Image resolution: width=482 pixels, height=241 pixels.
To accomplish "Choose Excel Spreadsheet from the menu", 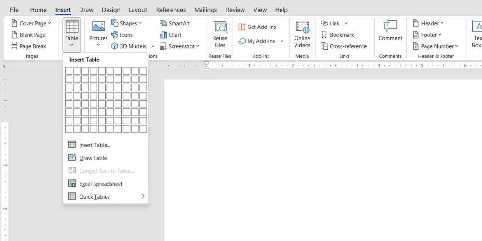I will point(106,184).
